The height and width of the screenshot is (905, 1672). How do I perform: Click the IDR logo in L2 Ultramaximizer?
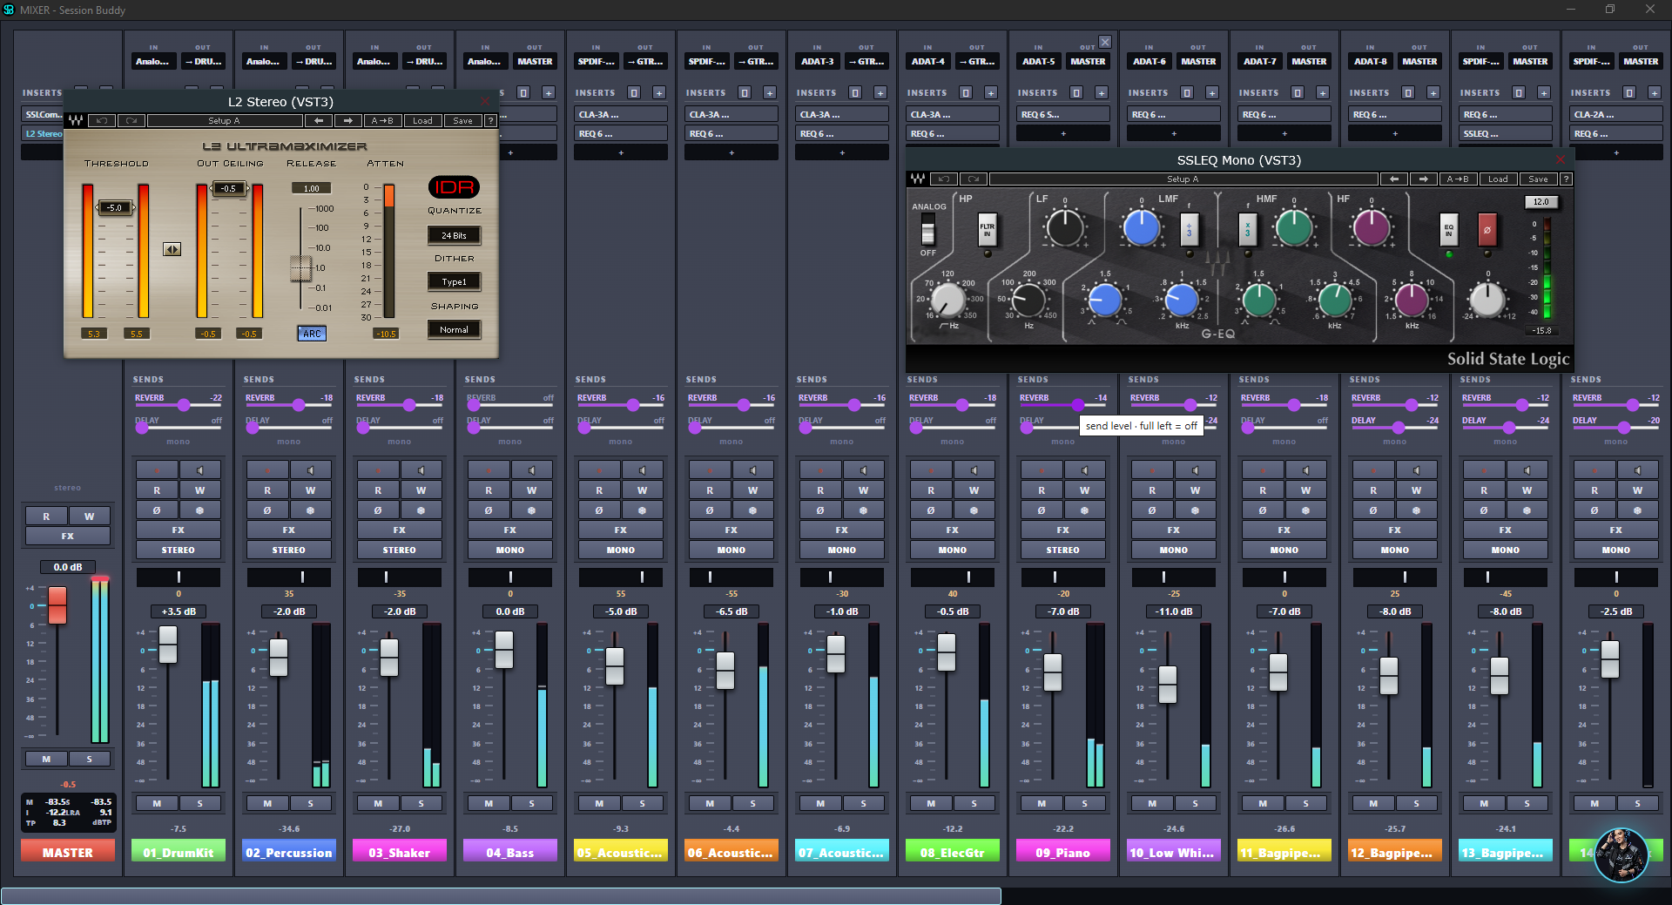coord(454,187)
